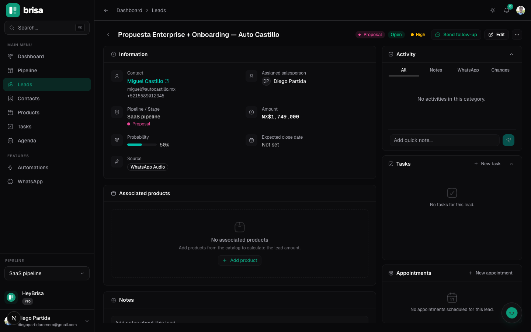The height and width of the screenshot is (332, 531).
Task: Open the chat assistant bubble icon
Action: (512, 313)
